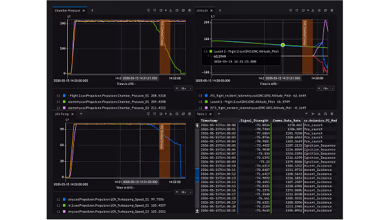Open settings gear in LOX Pump panel
The width and height of the screenshot is (390, 220).
tap(190, 114)
